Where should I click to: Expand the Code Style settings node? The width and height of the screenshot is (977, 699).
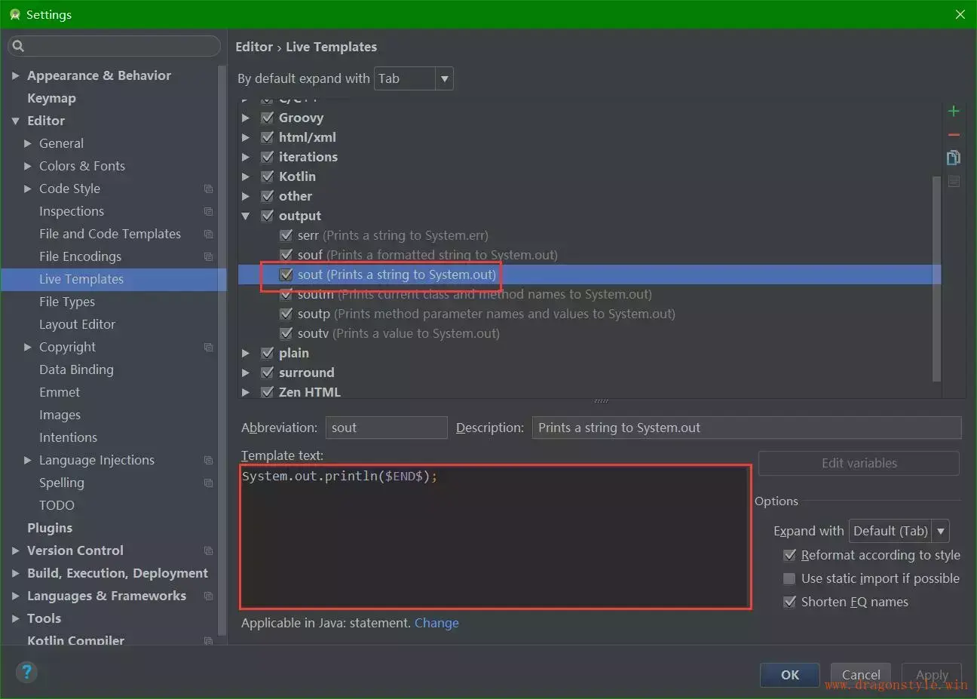pos(27,189)
